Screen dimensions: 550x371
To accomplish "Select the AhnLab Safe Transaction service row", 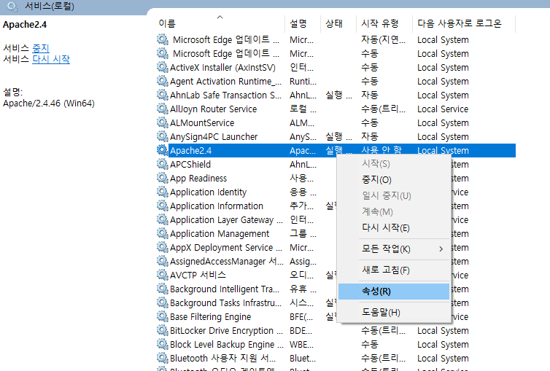I will tap(336, 95).
